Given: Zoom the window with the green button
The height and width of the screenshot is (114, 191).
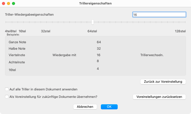Looking at the screenshot, I should coord(14,4).
